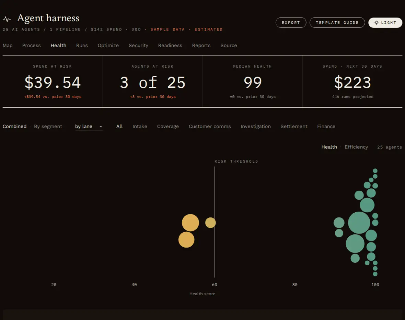The width and height of the screenshot is (405, 320).
Task: Switch to the Process tab
Action: coord(32,45)
